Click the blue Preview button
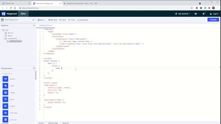221x124 pixels. (x=213, y=20)
